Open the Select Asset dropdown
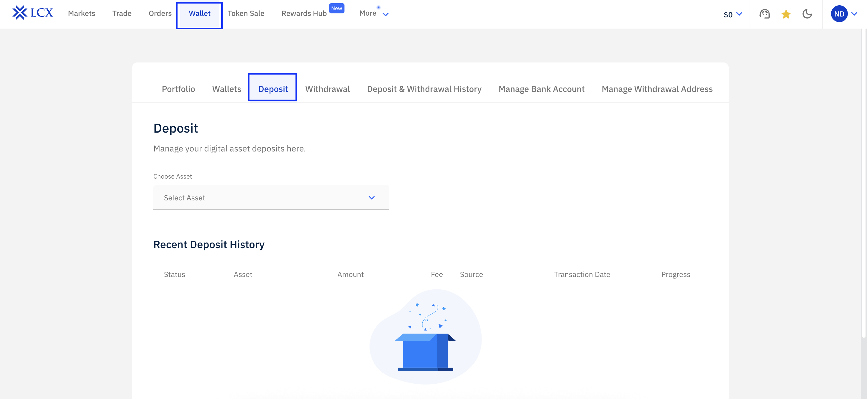Viewport: 867px width, 399px height. tap(271, 197)
